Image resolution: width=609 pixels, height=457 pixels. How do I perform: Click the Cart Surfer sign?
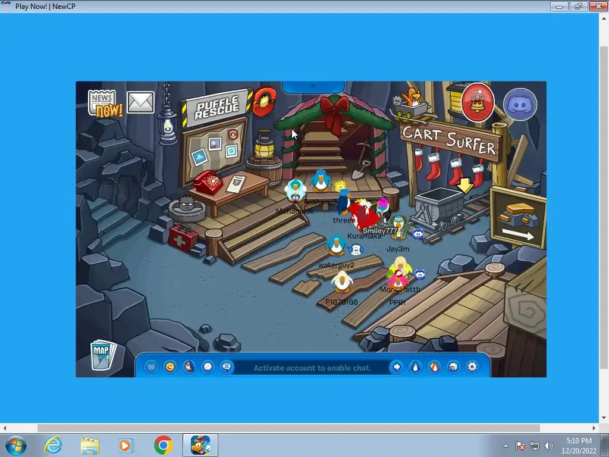point(450,141)
